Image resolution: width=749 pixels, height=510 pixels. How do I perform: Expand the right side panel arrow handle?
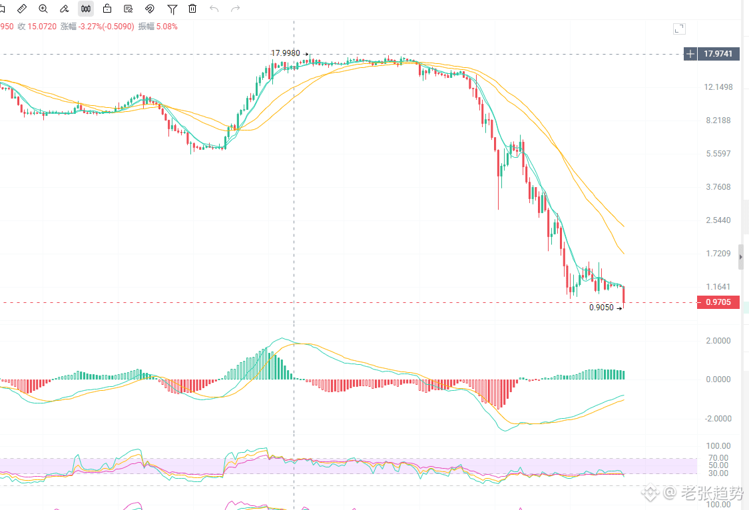[x=741, y=257]
